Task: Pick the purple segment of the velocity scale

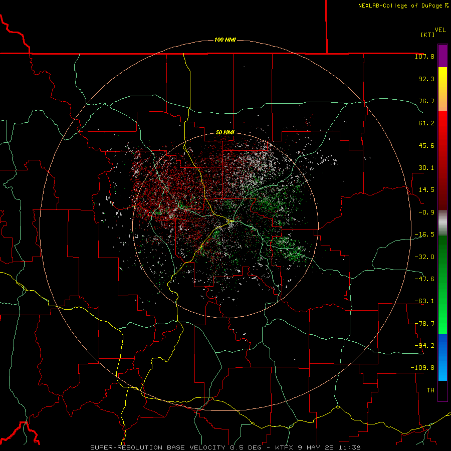Action: (442, 56)
